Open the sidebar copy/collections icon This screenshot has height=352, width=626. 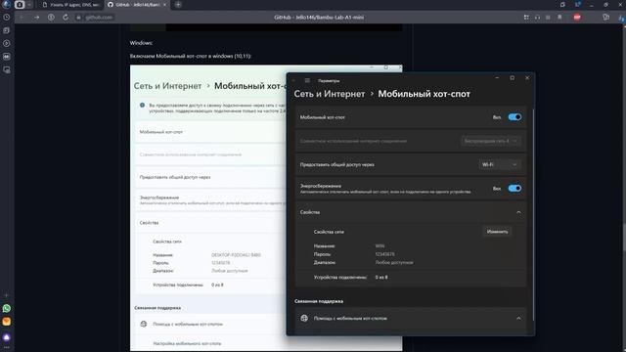tap(7, 30)
